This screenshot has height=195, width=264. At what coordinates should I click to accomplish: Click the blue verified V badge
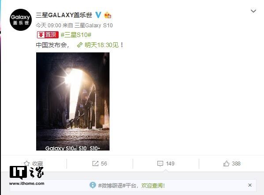pyautogui.click(x=98, y=15)
